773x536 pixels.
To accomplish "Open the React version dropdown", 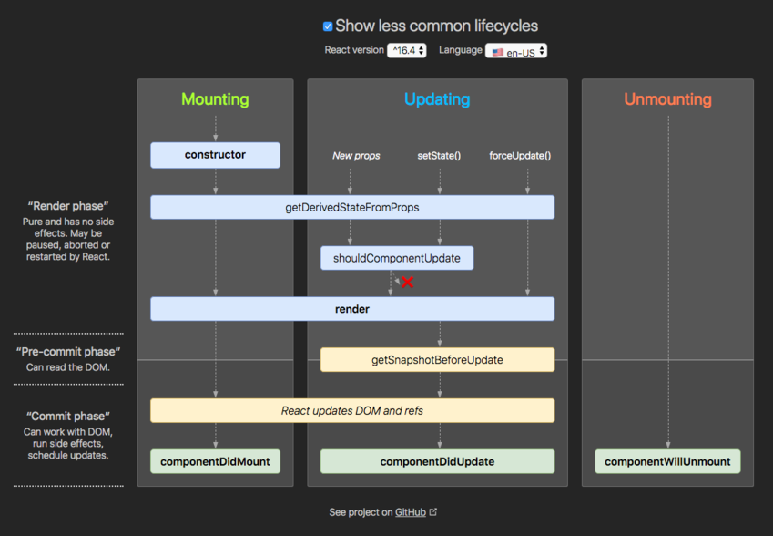I will click(x=407, y=50).
